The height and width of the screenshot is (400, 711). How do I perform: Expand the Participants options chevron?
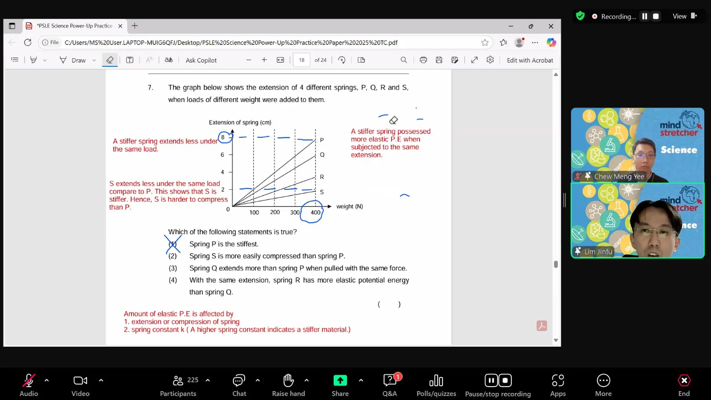208,380
